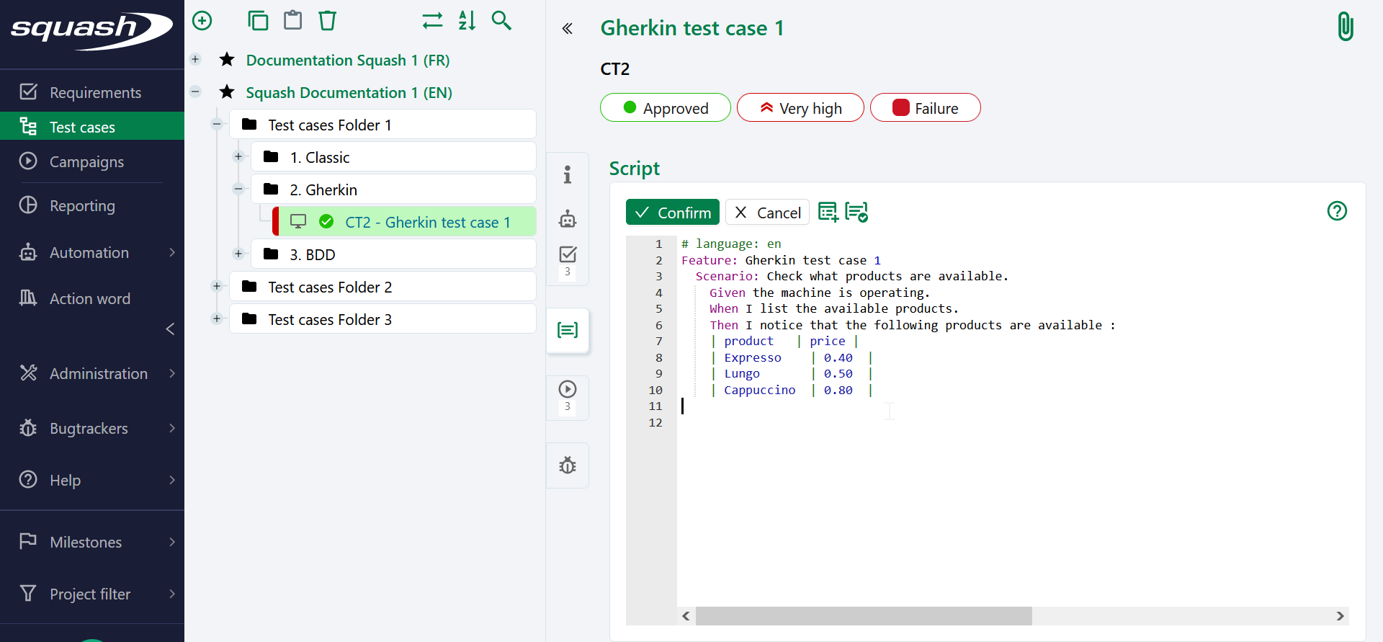
Task: Confirm the Gherkin script edits
Action: pyautogui.click(x=673, y=213)
